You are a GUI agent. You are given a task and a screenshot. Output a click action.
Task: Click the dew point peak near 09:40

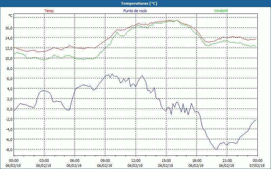pyautogui.click(x=112, y=74)
